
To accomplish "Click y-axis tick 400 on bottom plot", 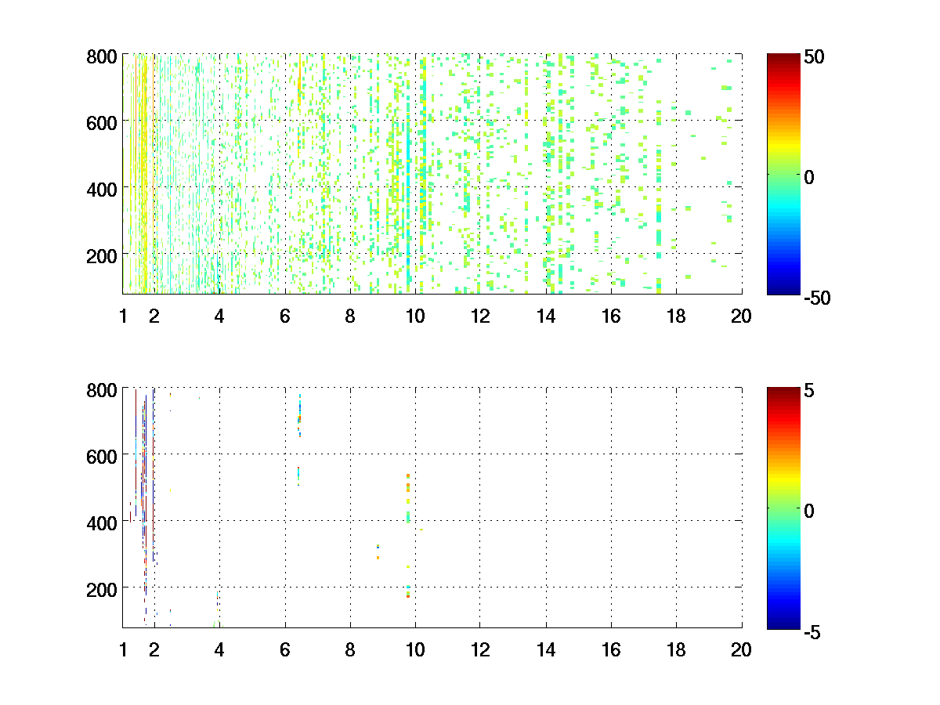I will click(102, 522).
